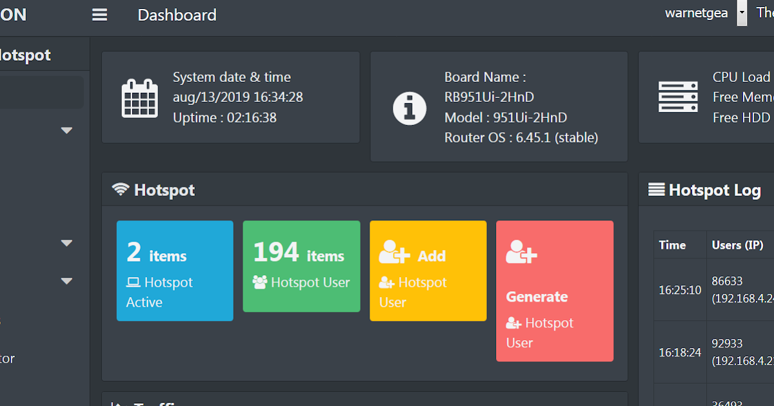The height and width of the screenshot is (406, 774).
Task: Select the 16:25:10 entry in Hotspot Log
Action: (679, 290)
